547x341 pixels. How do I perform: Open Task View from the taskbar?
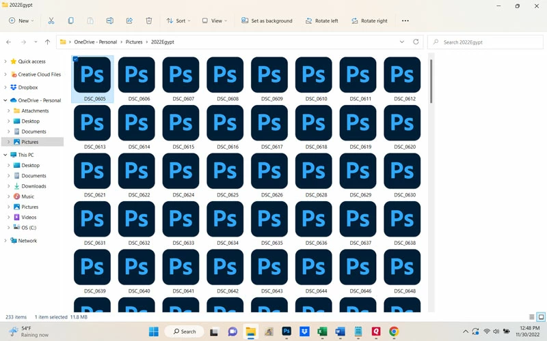coord(214,332)
